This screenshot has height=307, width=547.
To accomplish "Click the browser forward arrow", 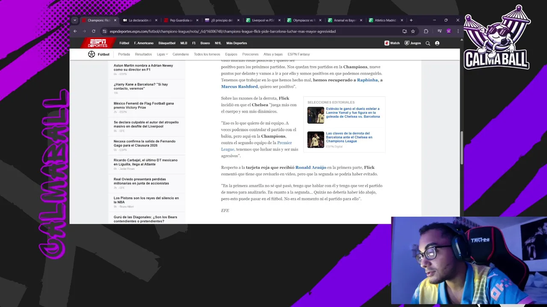I will pyautogui.click(x=84, y=31).
